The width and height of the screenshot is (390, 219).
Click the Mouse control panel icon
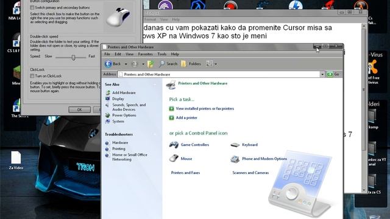click(x=174, y=158)
